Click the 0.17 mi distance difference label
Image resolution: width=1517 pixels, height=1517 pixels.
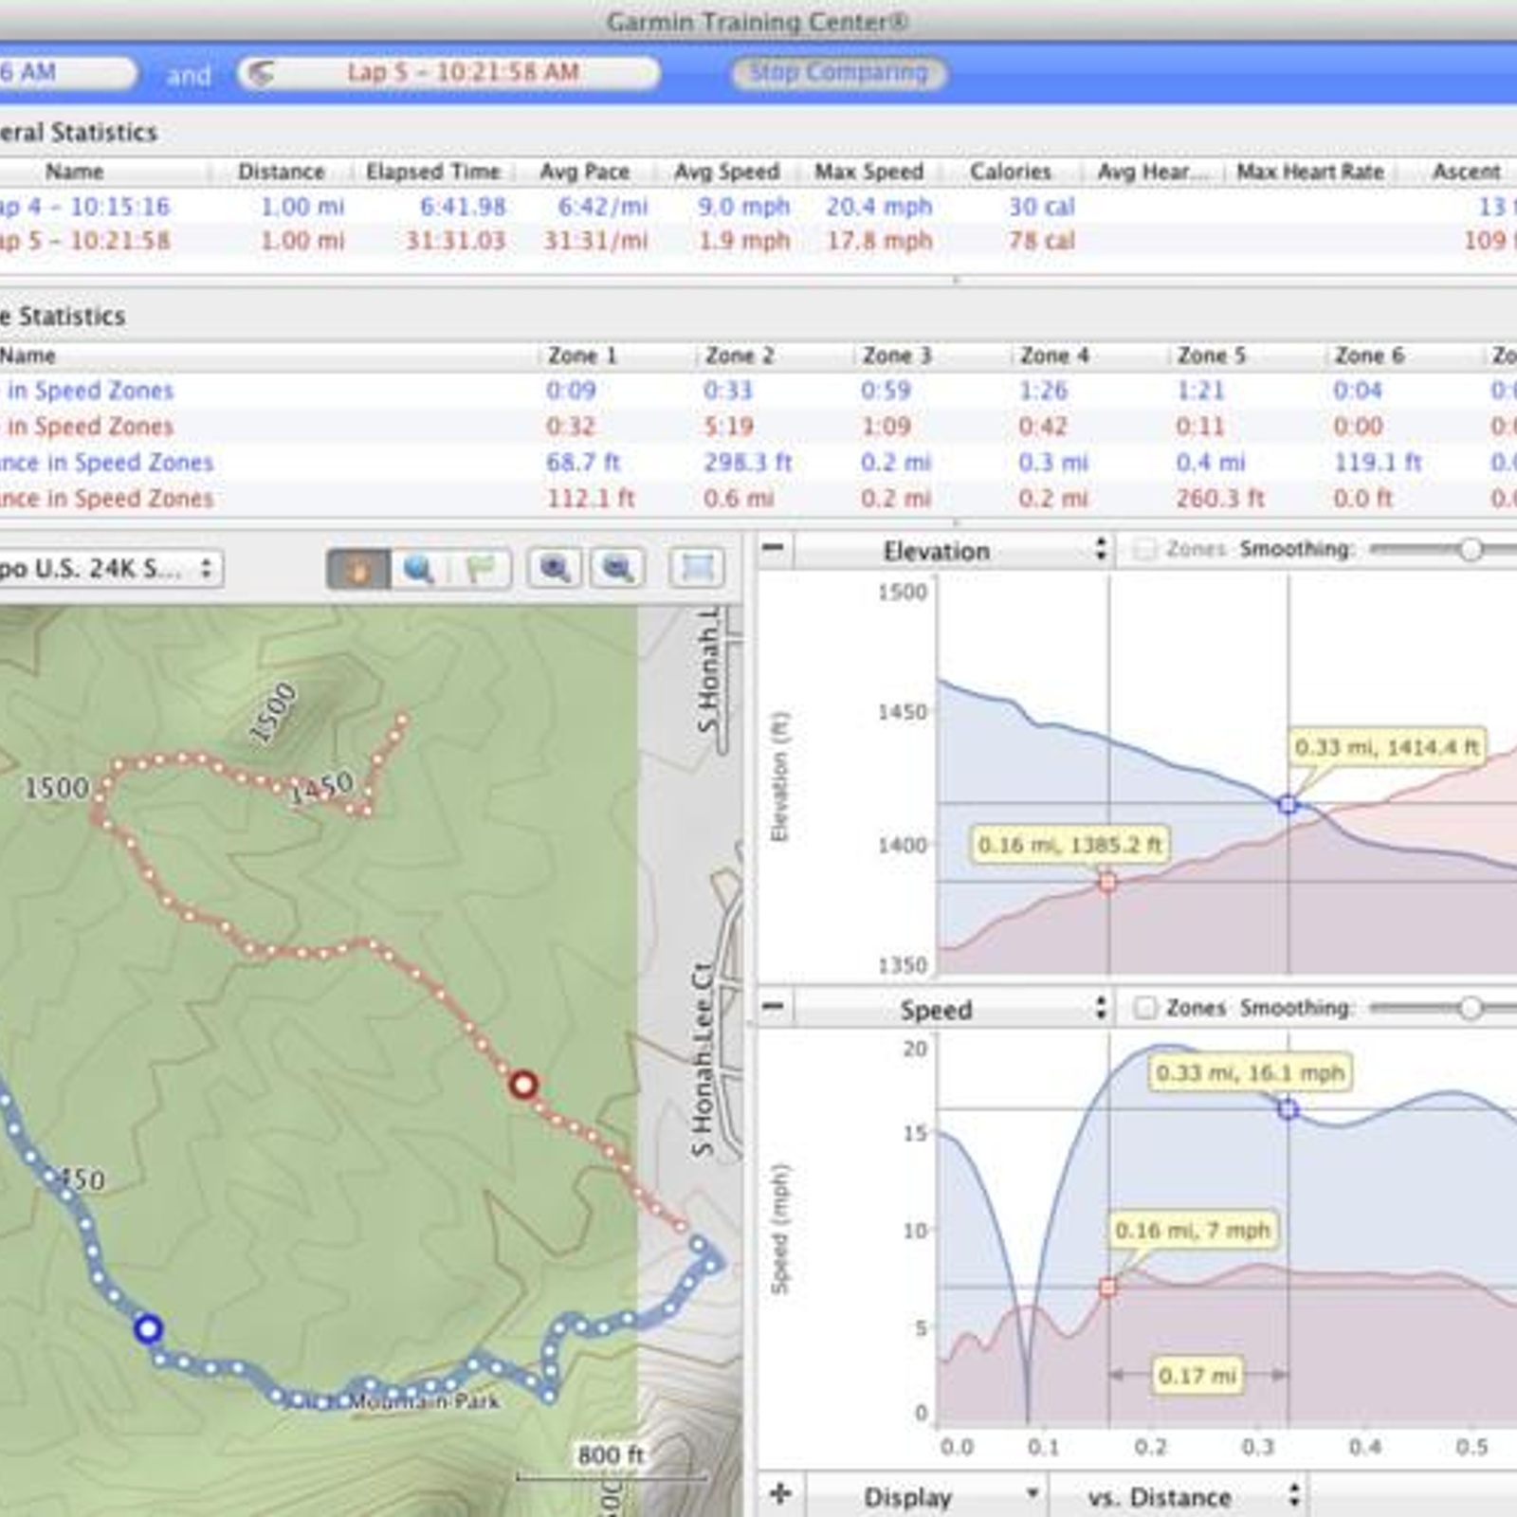pyautogui.click(x=1197, y=1375)
